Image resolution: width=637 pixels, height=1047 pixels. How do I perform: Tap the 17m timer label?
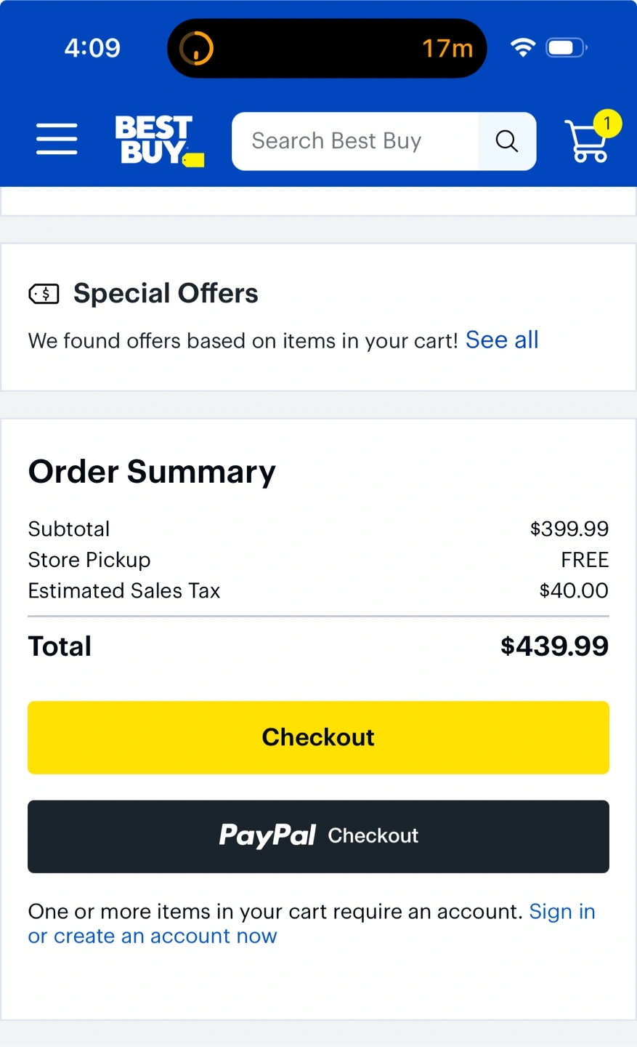[447, 49]
